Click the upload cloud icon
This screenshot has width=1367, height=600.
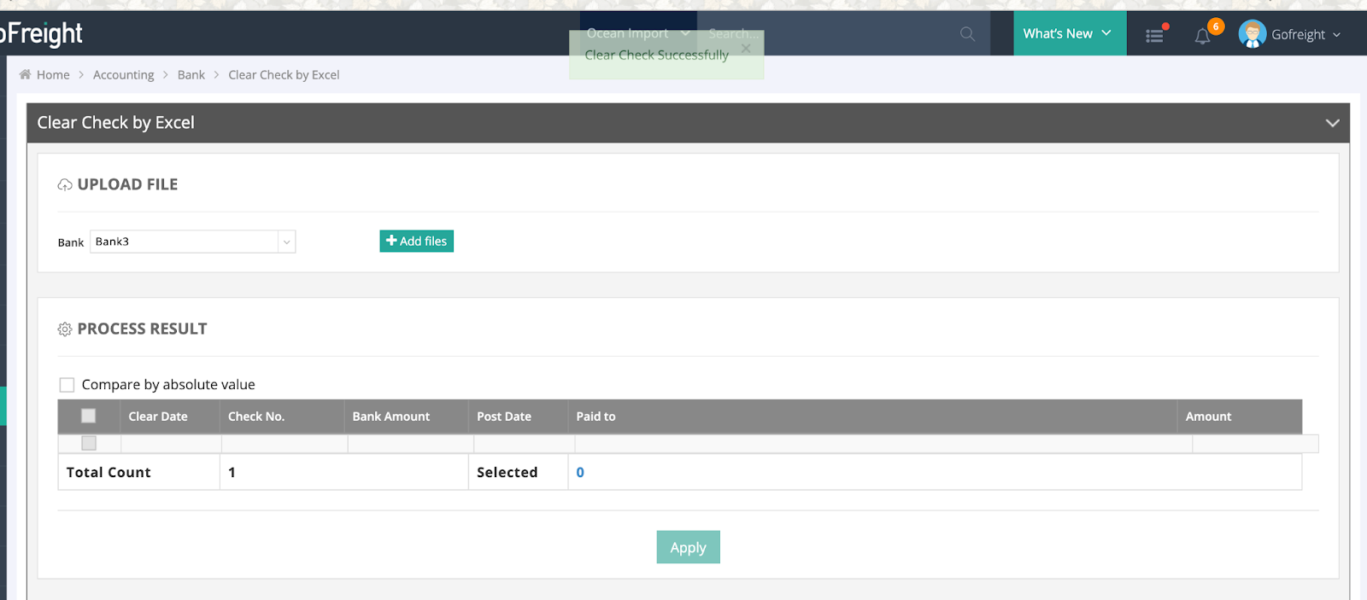pyautogui.click(x=65, y=185)
